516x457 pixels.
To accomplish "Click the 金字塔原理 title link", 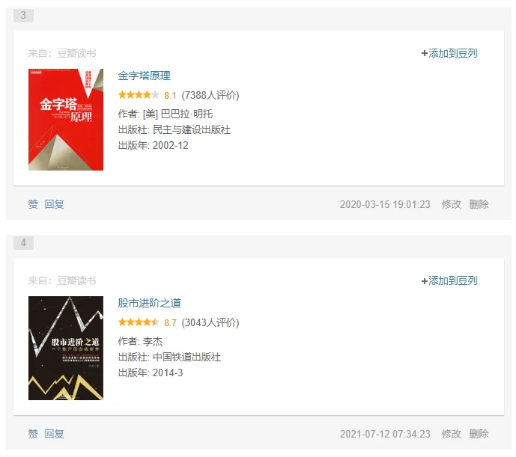I will click(144, 76).
